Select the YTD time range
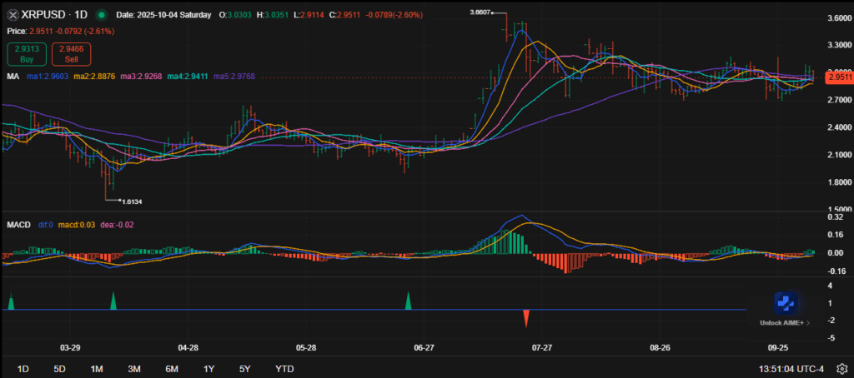This screenshot has height=378, width=854. pos(284,369)
